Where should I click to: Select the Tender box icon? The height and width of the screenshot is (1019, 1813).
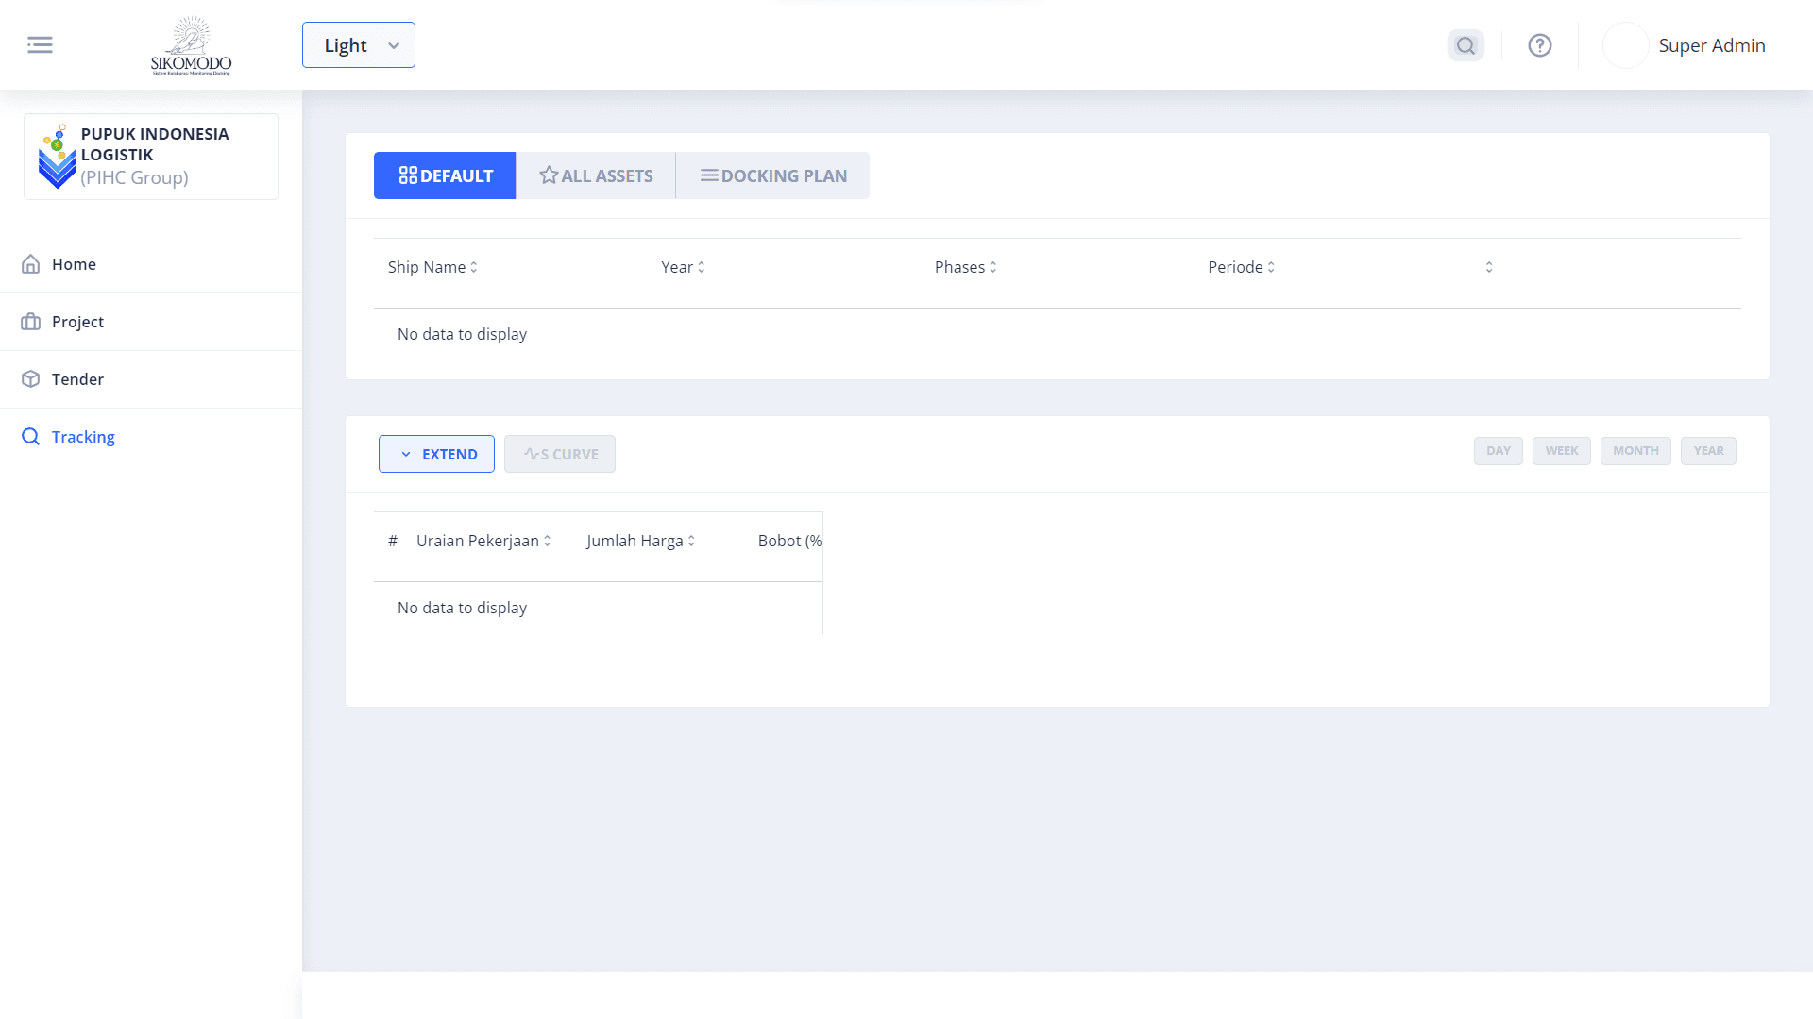tap(31, 379)
